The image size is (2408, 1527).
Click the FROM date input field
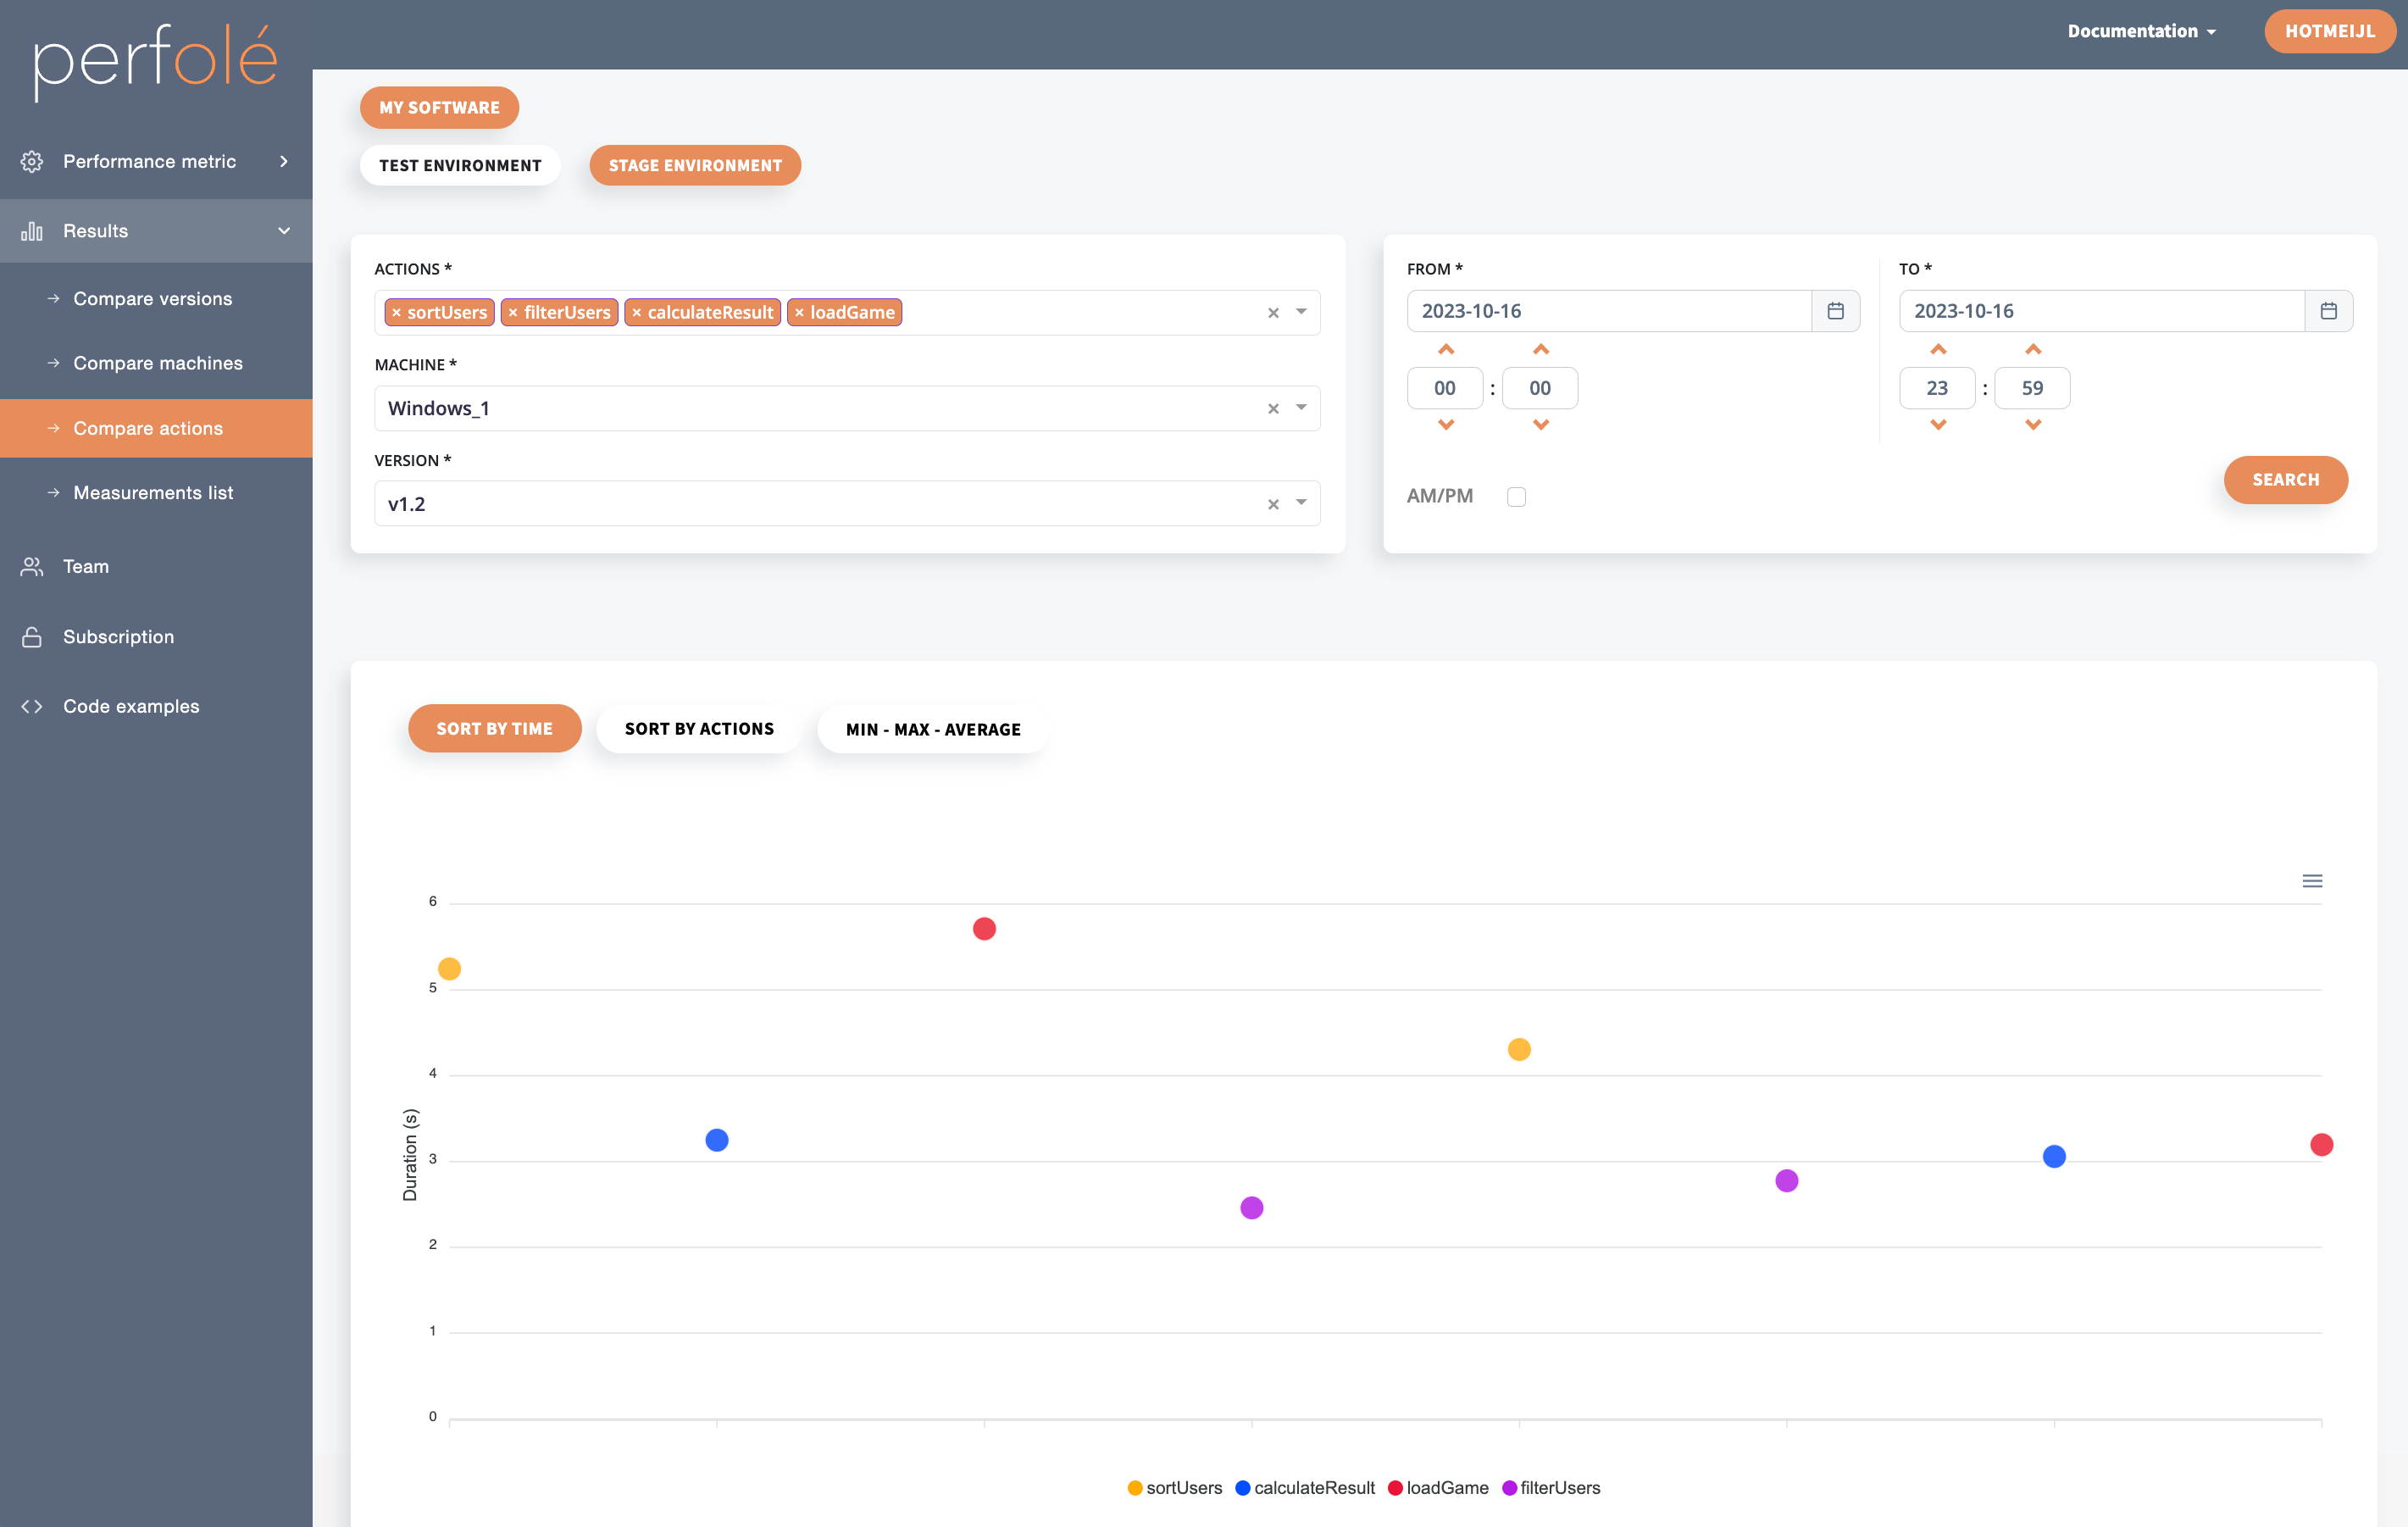[1609, 311]
